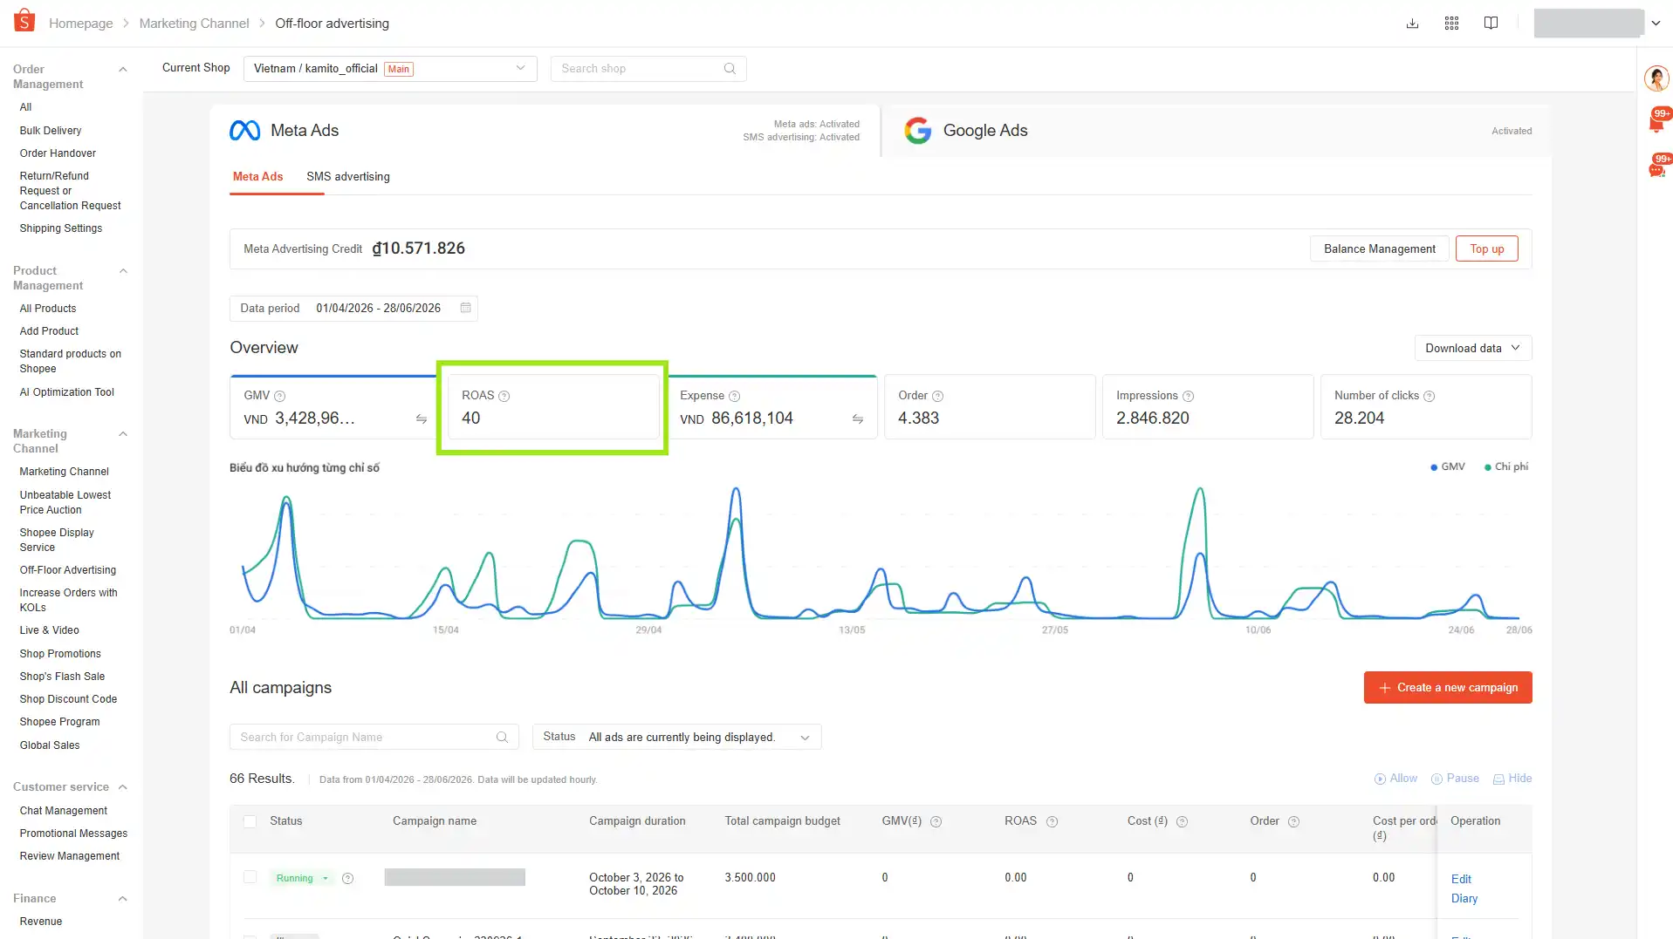The width and height of the screenshot is (1673, 939).
Task: Click the help icon beside Running status
Action: (x=347, y=879)
